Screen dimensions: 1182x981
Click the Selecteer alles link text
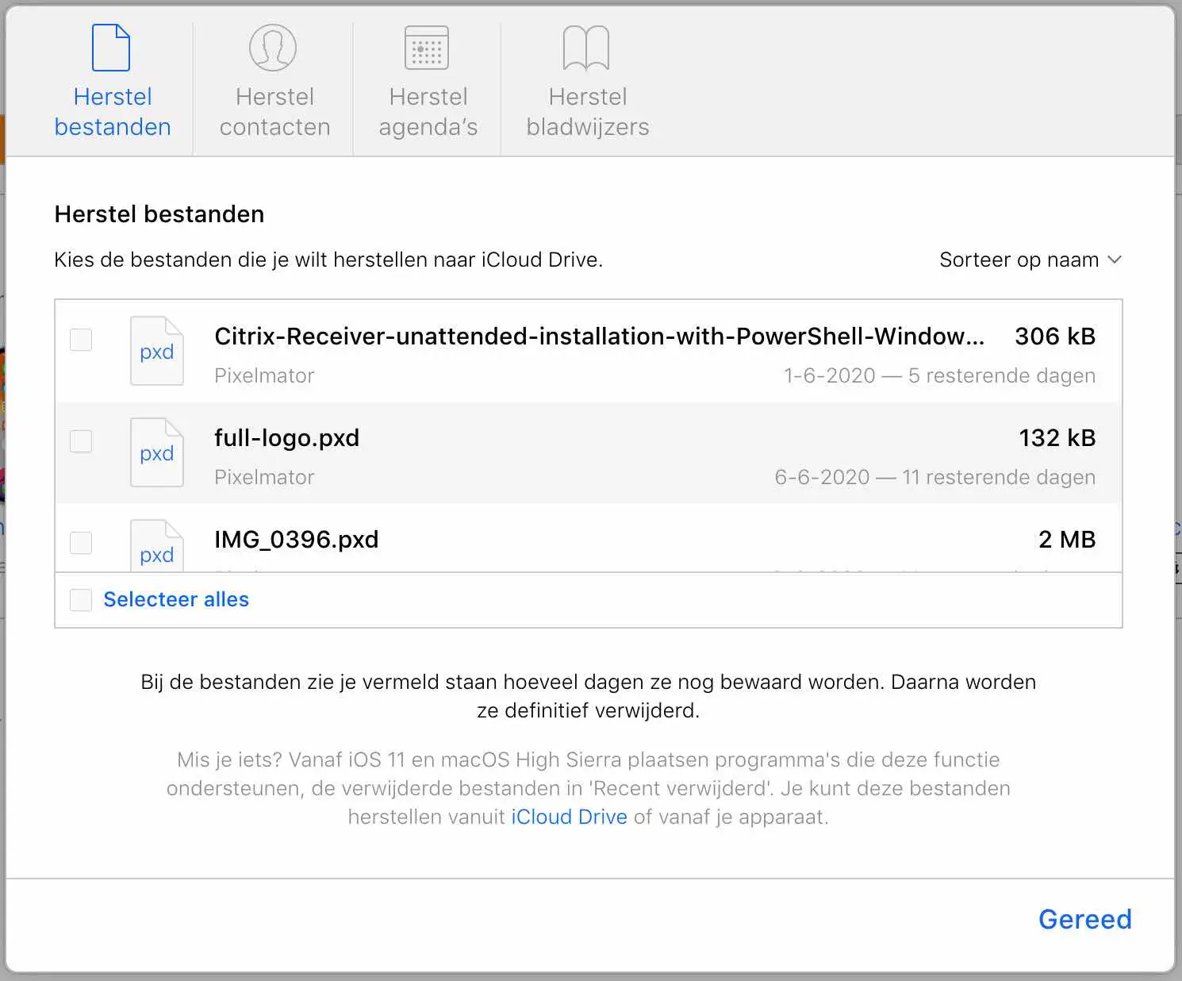(x=176, y=599)
